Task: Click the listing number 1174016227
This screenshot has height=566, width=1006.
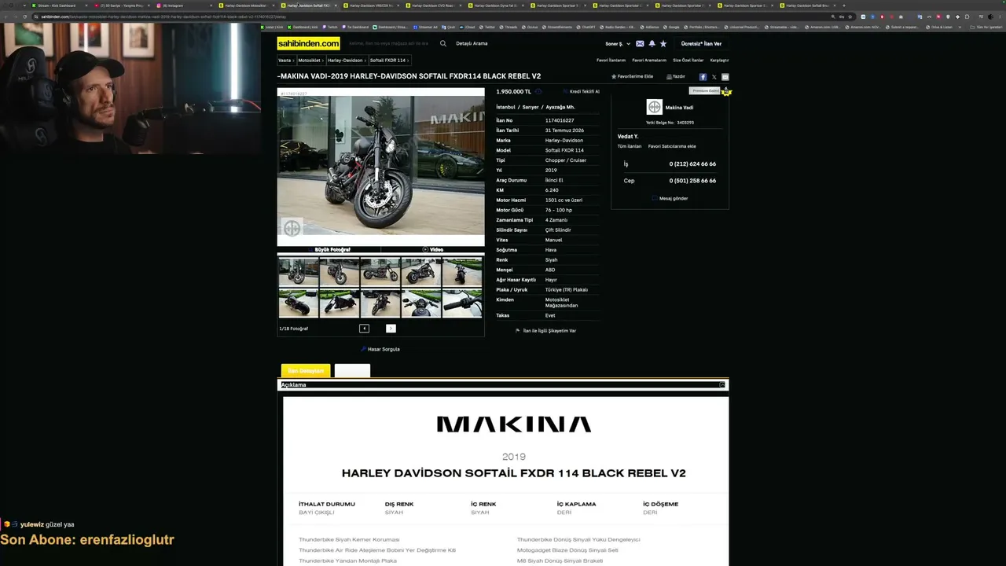Action: click(x=560, y=120)
